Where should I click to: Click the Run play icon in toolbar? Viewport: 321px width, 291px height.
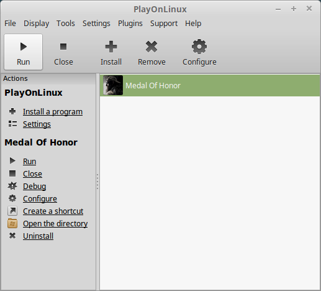tap(24, 47)
